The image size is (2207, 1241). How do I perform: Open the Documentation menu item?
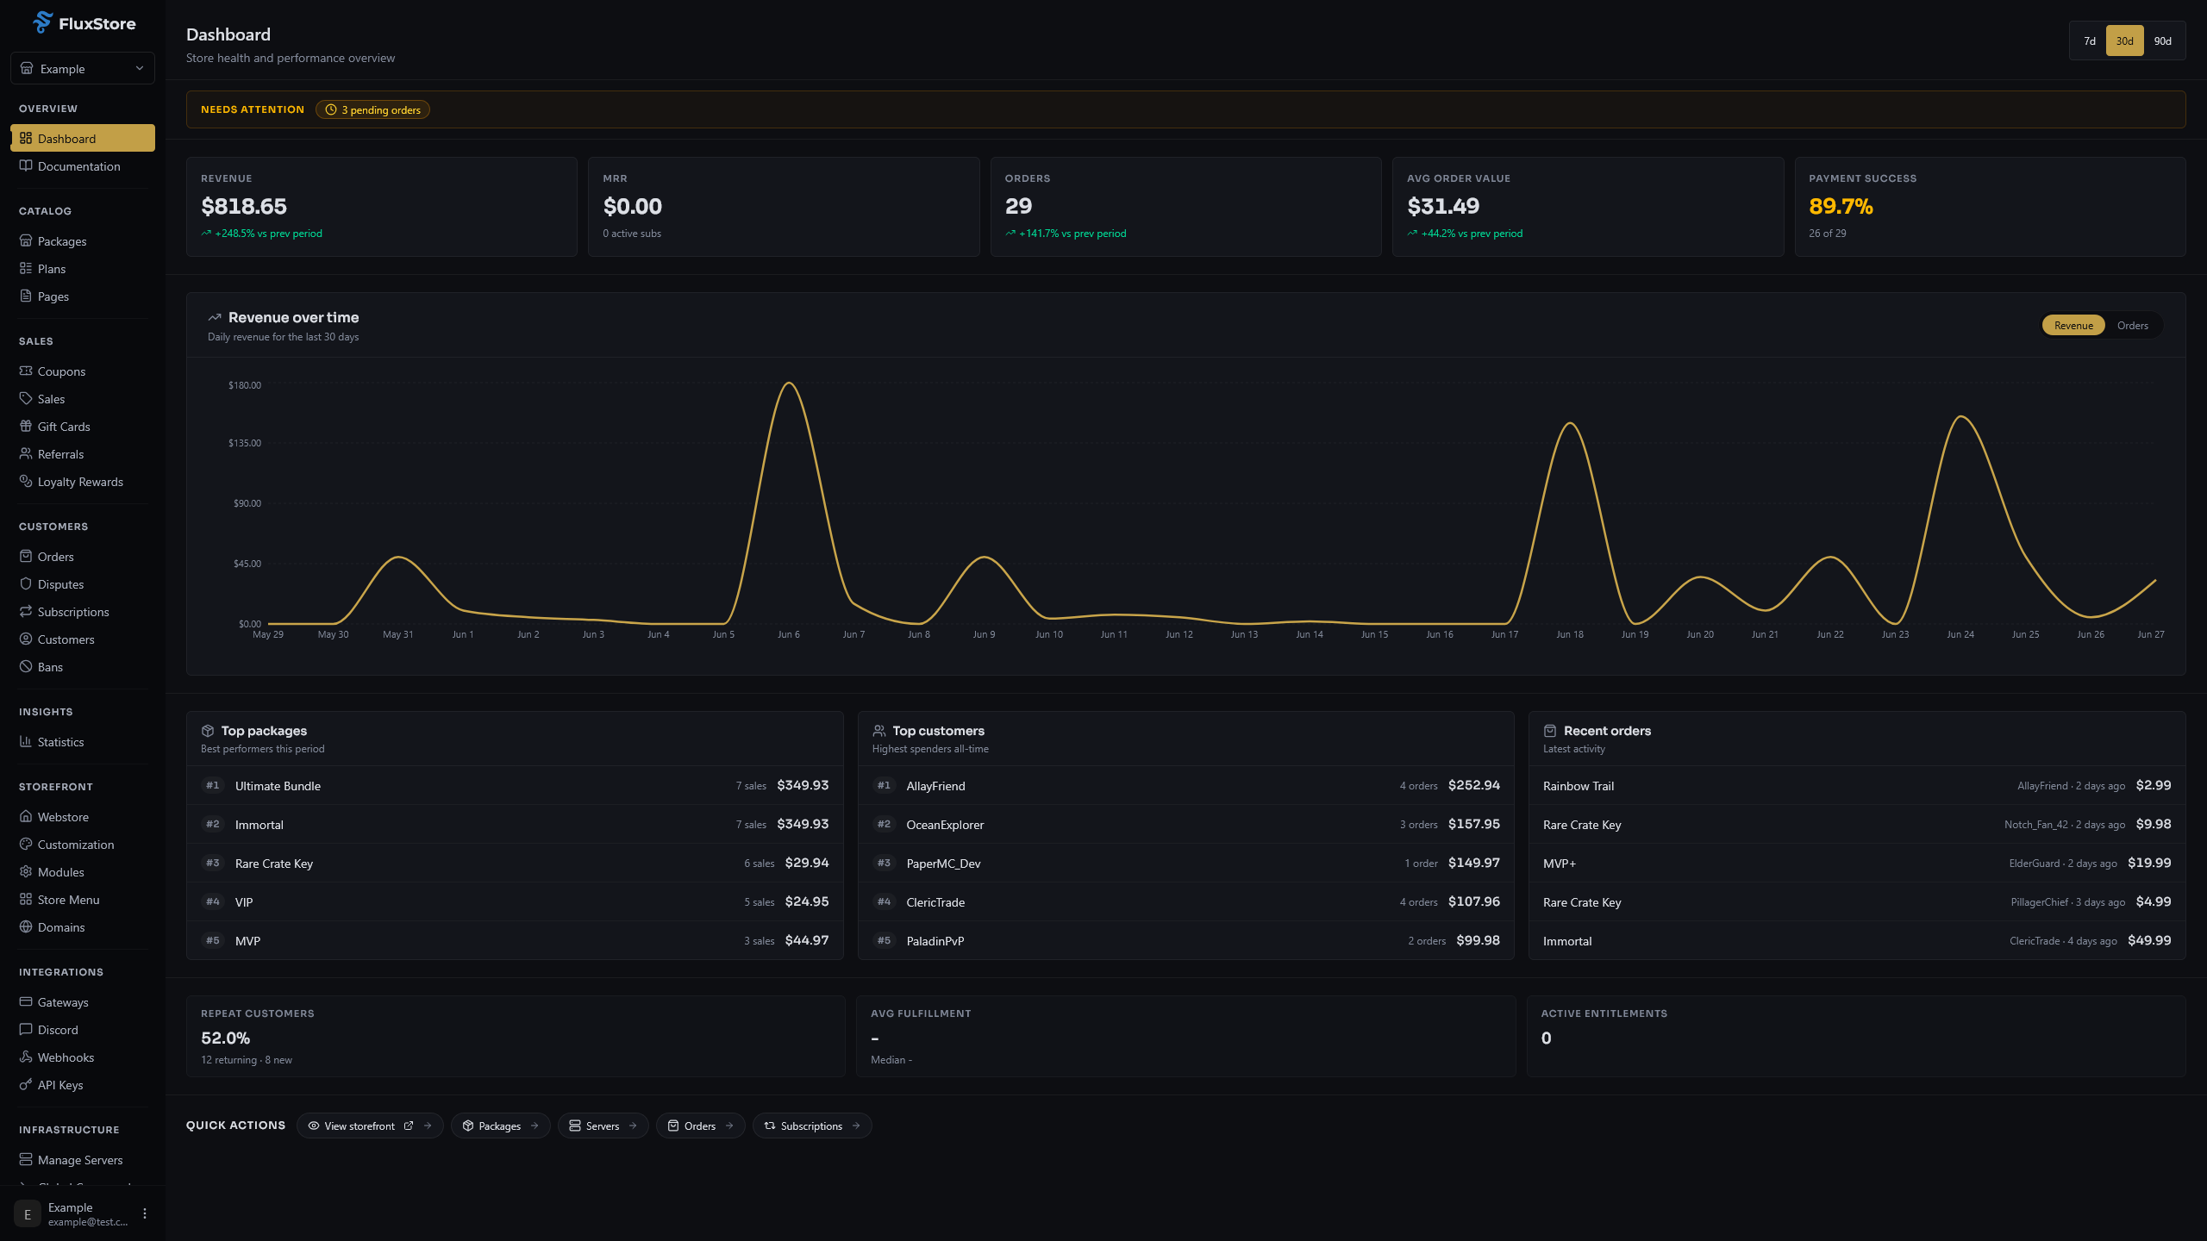[79, 166]
